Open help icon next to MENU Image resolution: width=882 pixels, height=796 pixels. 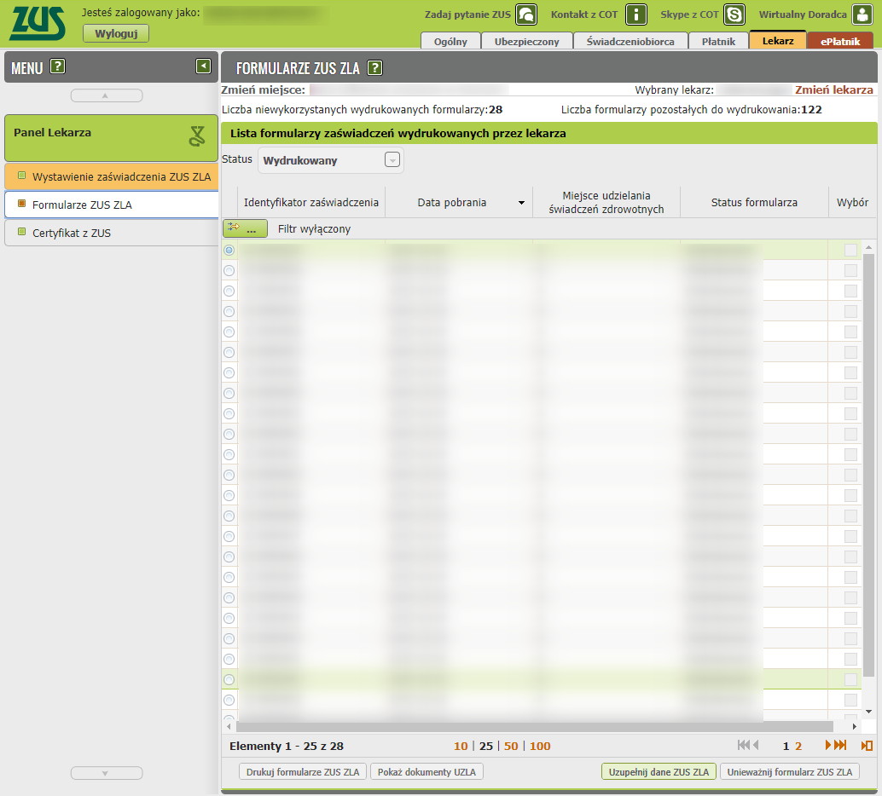pyautogui.click(x=57, y=66)
